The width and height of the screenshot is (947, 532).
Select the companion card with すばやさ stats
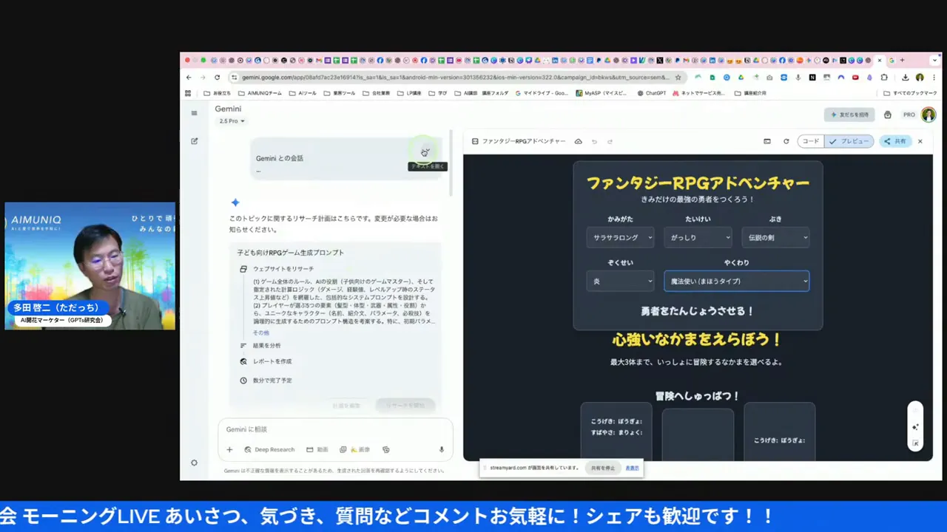tap(616, 431)
